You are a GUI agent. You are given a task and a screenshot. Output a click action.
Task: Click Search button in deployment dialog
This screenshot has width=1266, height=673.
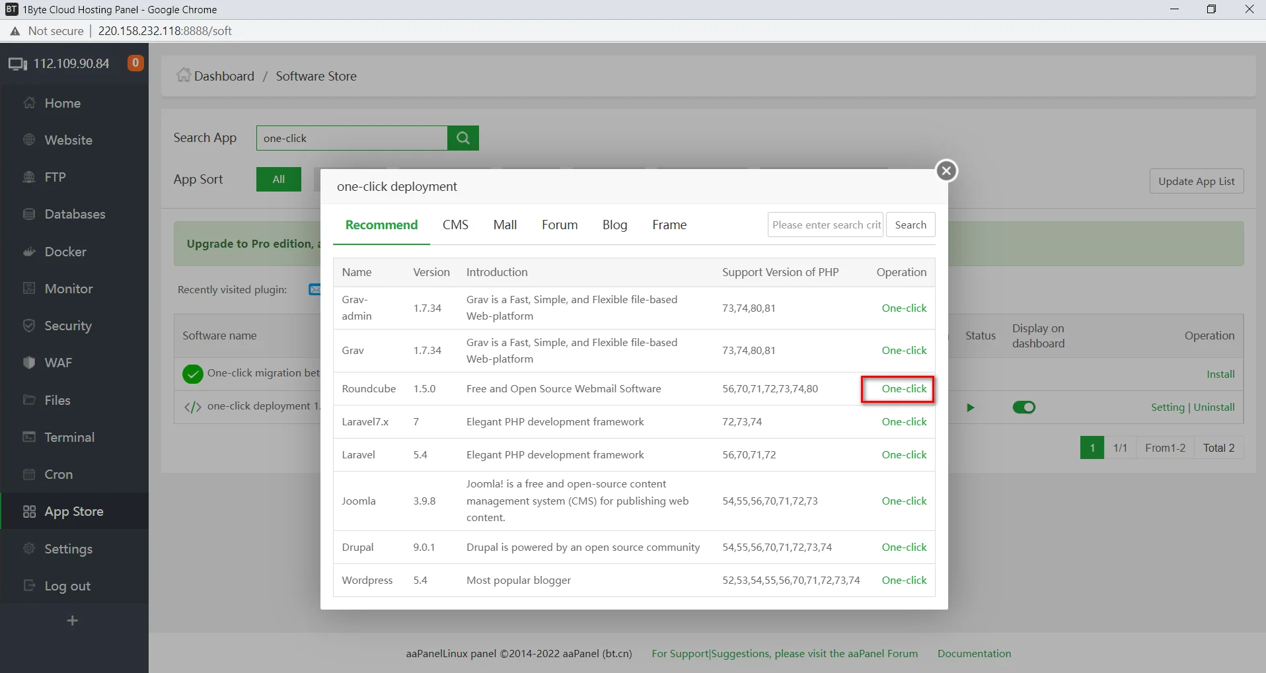911,225
